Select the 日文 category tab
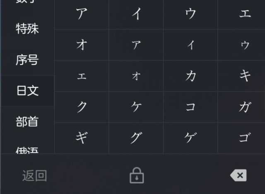The image size is (265, 194). (27, 91)
